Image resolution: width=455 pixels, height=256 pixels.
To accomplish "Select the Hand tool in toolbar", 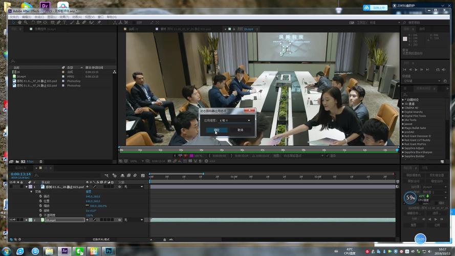I will [20, 23].
